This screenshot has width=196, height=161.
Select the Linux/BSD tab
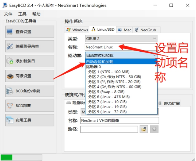coord(103,30)
